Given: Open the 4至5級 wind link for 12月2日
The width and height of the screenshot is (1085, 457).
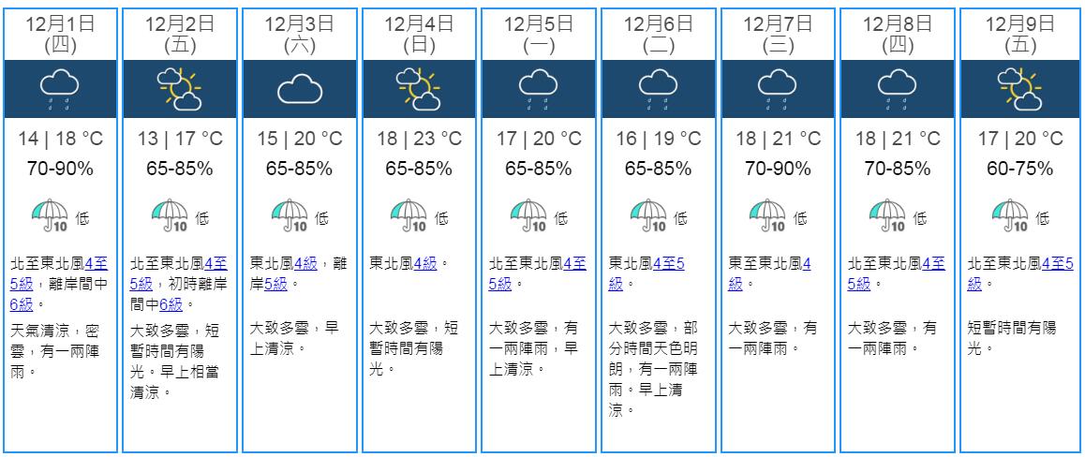Looking at the screenshot, I should pyautogui.click(x=214, y=264).
